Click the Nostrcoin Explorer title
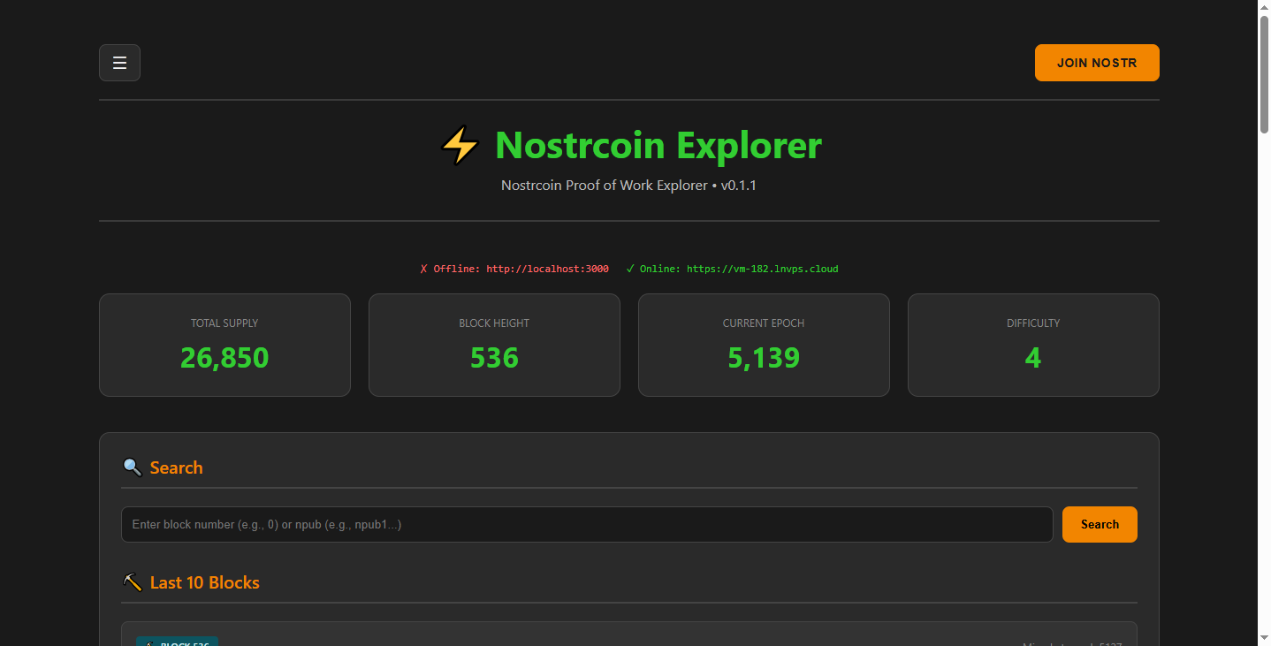 point(658,146)
